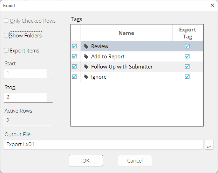Close the Export dialog window
This screenshot has height=173, width=218.
[212, 5]
